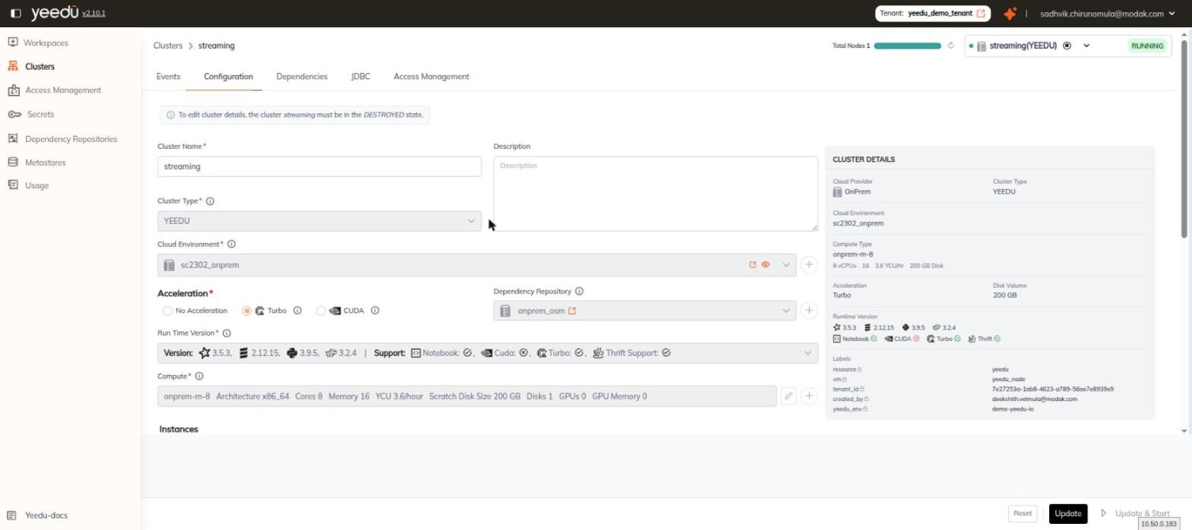Add a new cloud environment with plus icon

809,265
